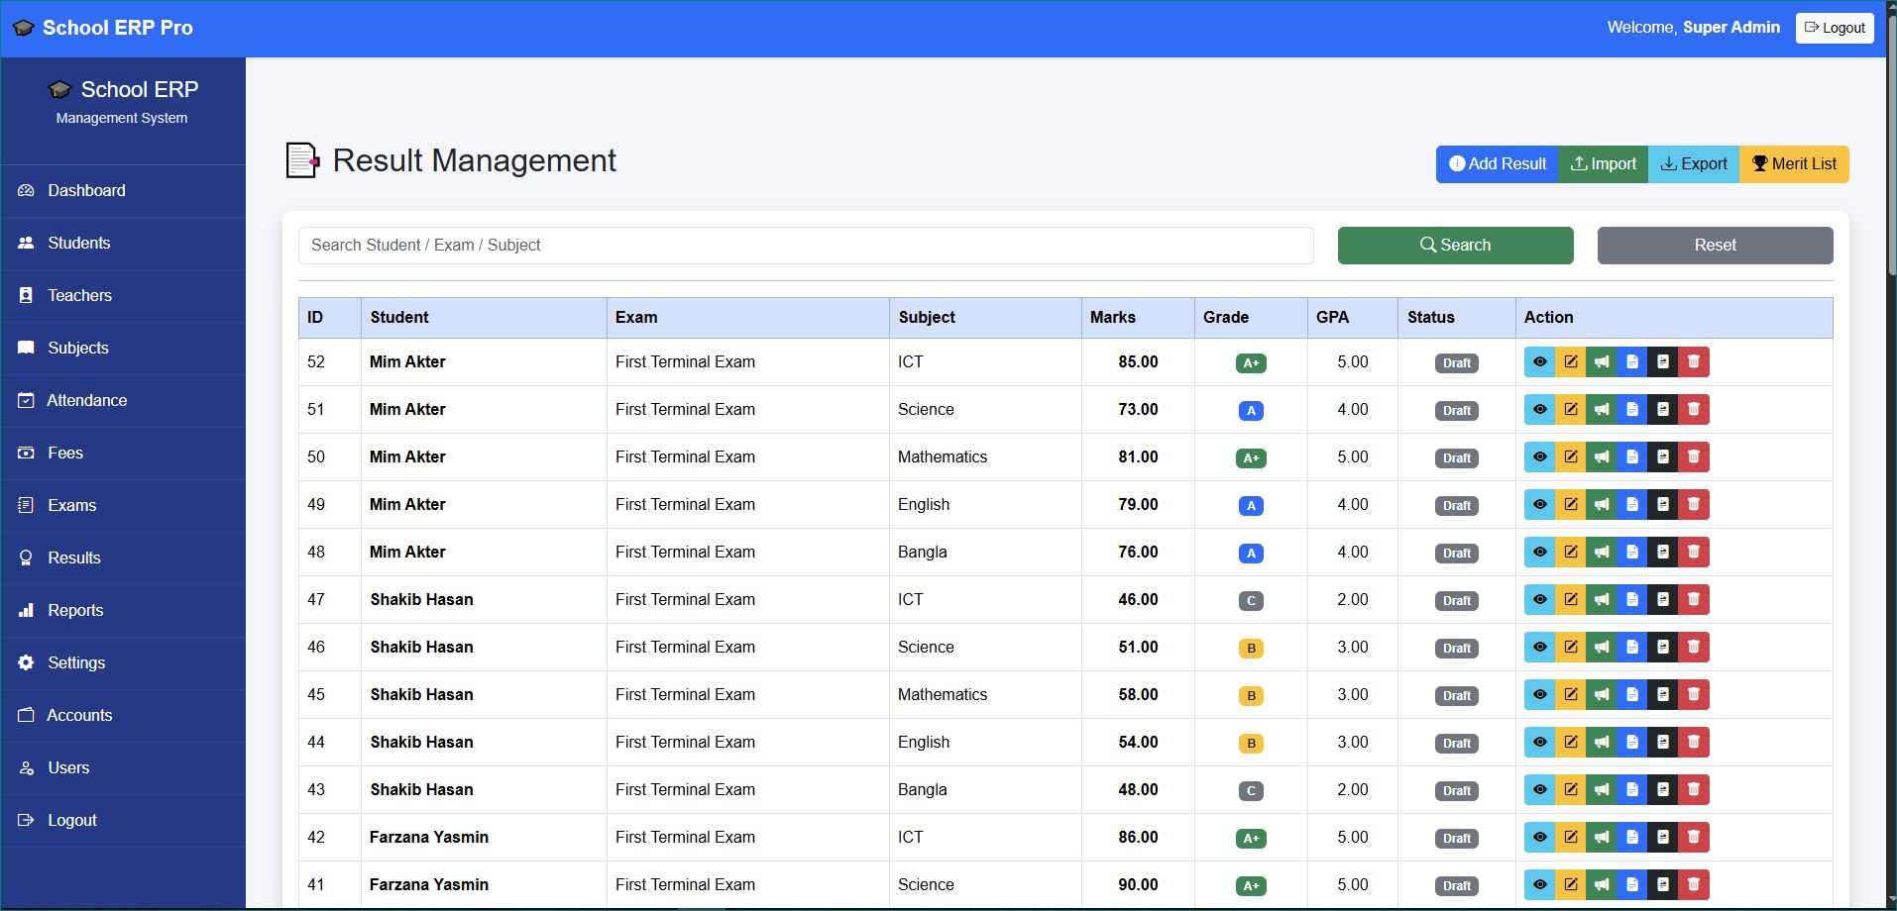
Task: Go to Students in the sidebar
Action: pyautogui.click(x=123, y=244)
